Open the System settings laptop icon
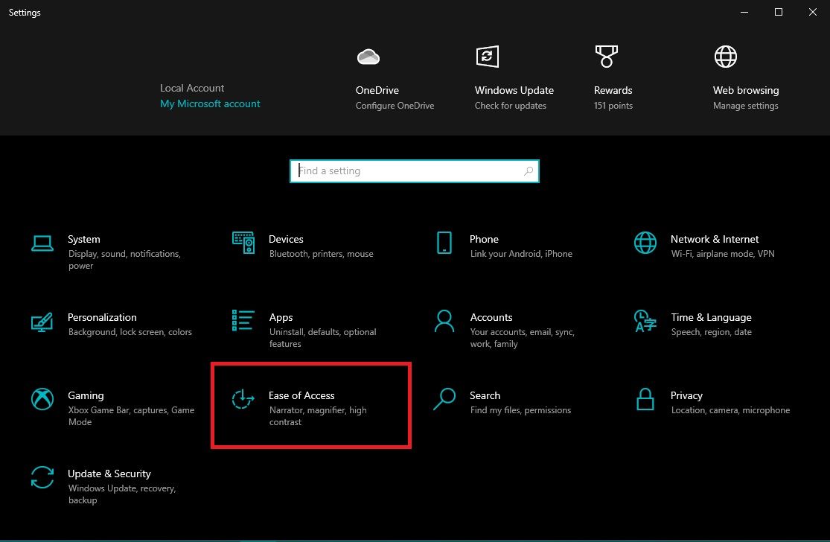830x542 pixels. coord(42,243)
